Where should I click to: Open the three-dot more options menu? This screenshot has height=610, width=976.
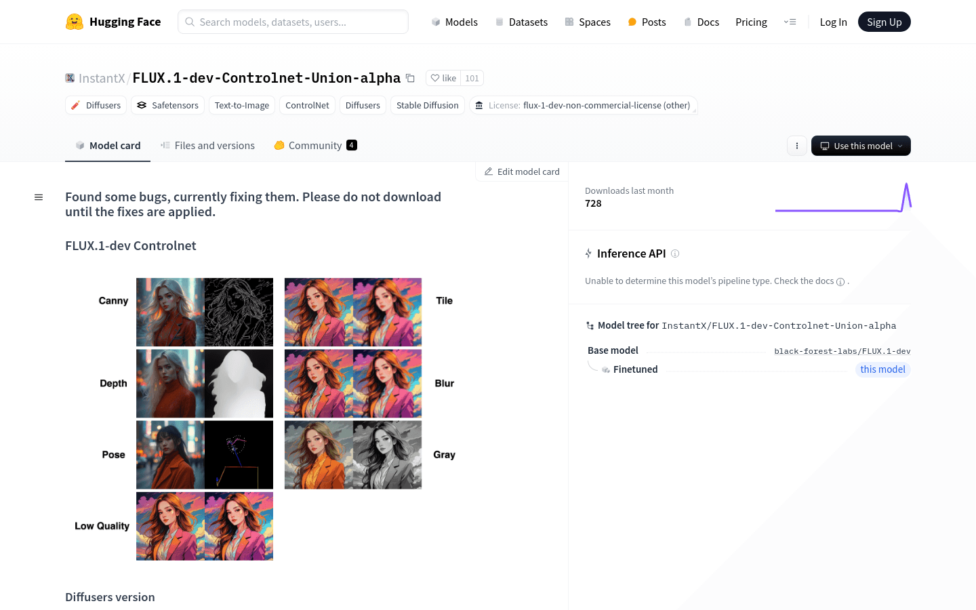797,146
